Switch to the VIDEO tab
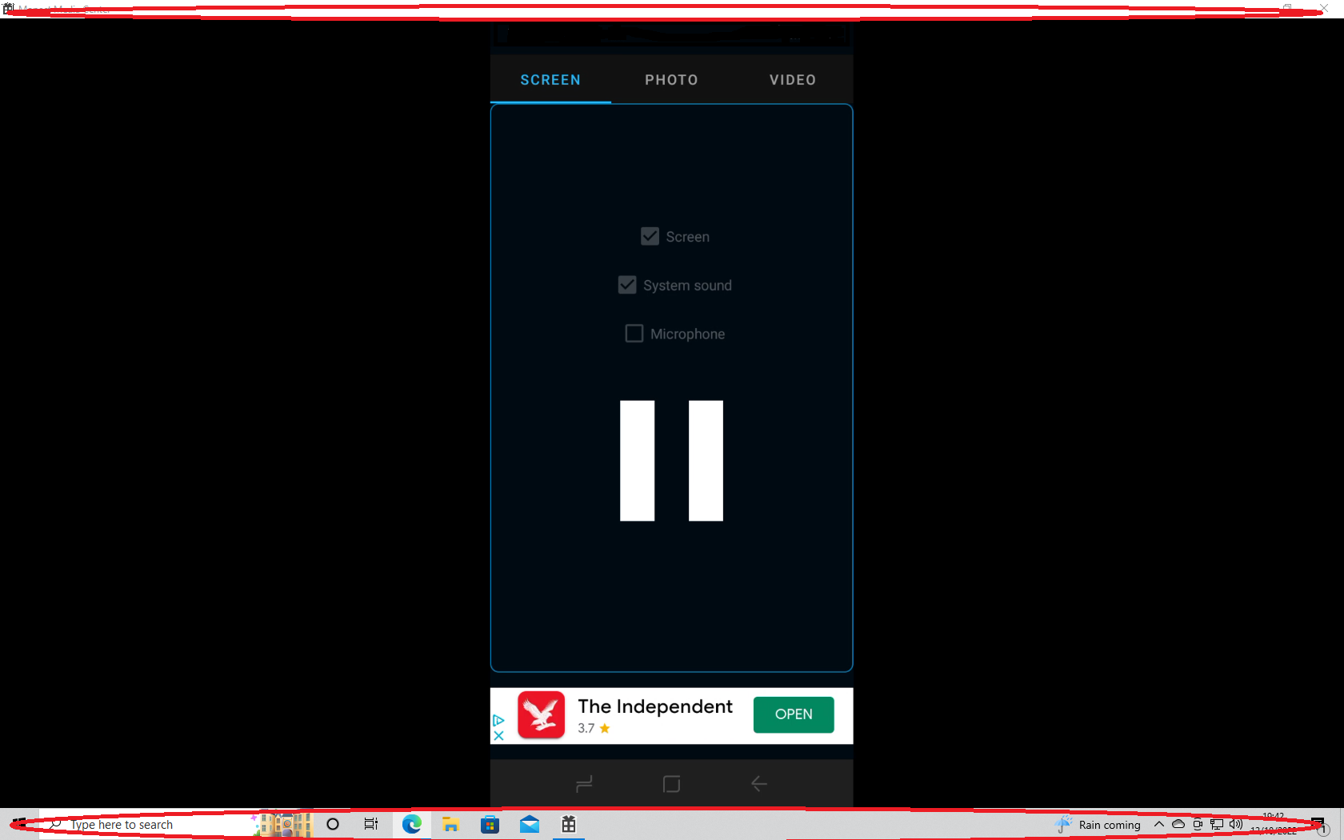This screenshot has width=1344, height=840. point(792,80)
